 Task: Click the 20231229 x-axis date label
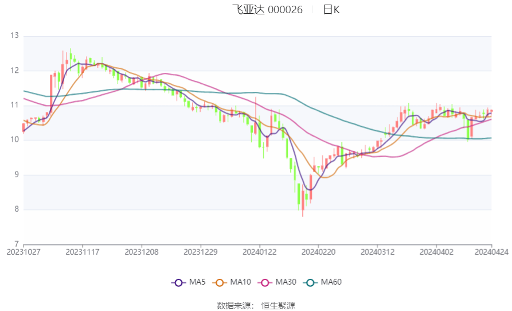point(201,252)
